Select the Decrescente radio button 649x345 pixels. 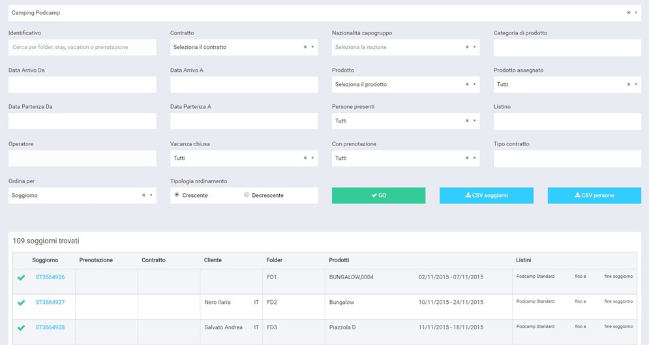[247, 195]
